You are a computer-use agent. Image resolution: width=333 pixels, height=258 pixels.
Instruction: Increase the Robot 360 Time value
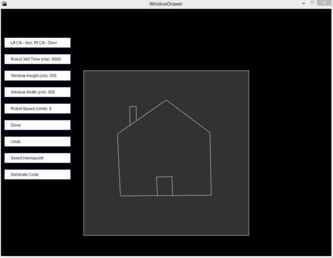pyautogui.click(x=38, y=59)
